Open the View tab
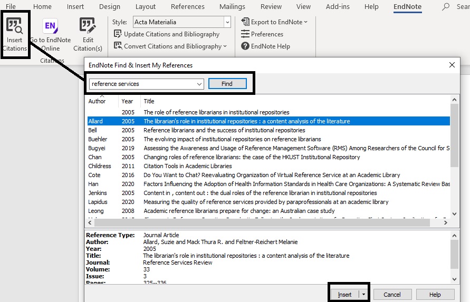This screenshot has height=302, width=470. coord(303,7)
